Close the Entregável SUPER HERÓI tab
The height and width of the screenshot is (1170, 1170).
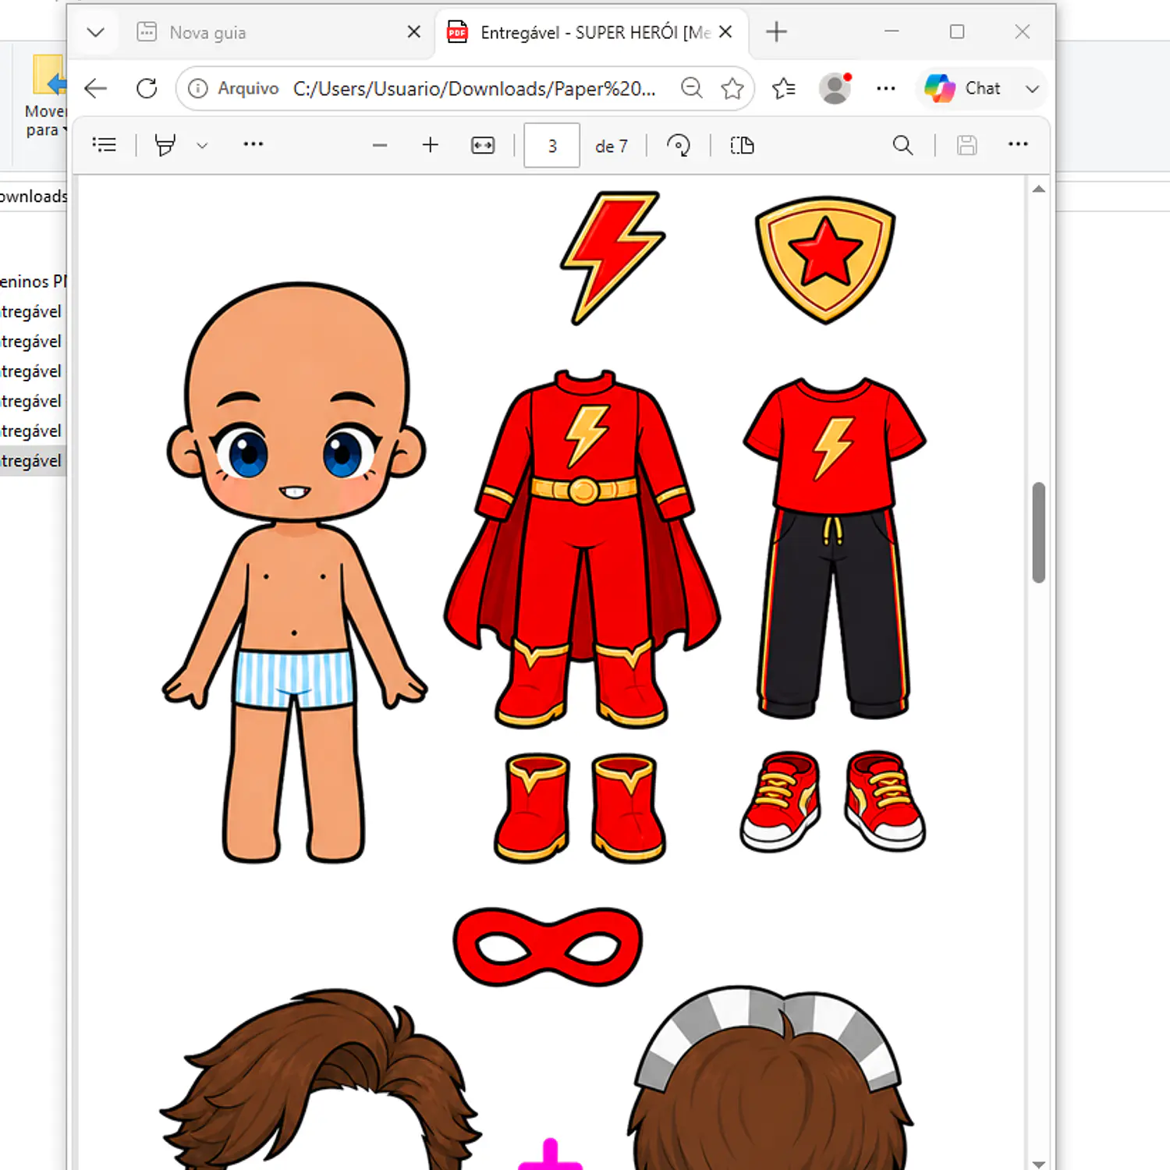point(725,32)
